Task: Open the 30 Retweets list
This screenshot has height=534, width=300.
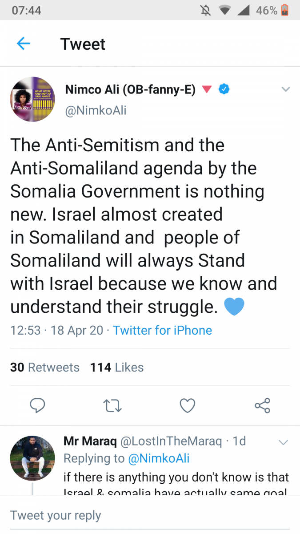Action: (44, 368)
